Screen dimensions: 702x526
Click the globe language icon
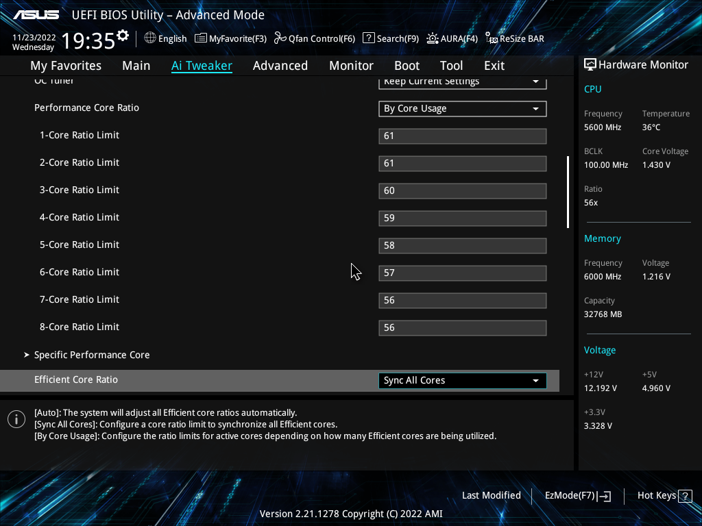coord(150,38)
